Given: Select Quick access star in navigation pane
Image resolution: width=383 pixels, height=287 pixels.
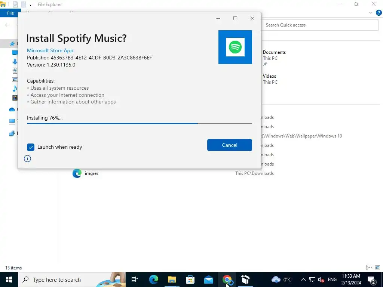Looking at the screenshot, I should [x=12, y=44].
